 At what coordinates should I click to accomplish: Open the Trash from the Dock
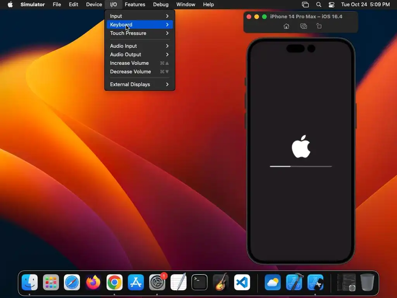367,282
